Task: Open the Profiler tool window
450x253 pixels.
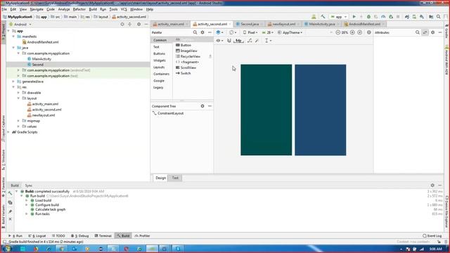Action: (142, 236)
